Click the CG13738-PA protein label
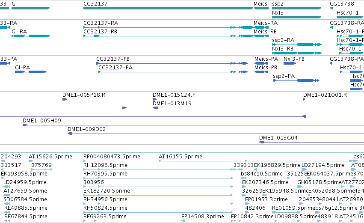This screenshot has width=364, height=223. tap(347, 59)
